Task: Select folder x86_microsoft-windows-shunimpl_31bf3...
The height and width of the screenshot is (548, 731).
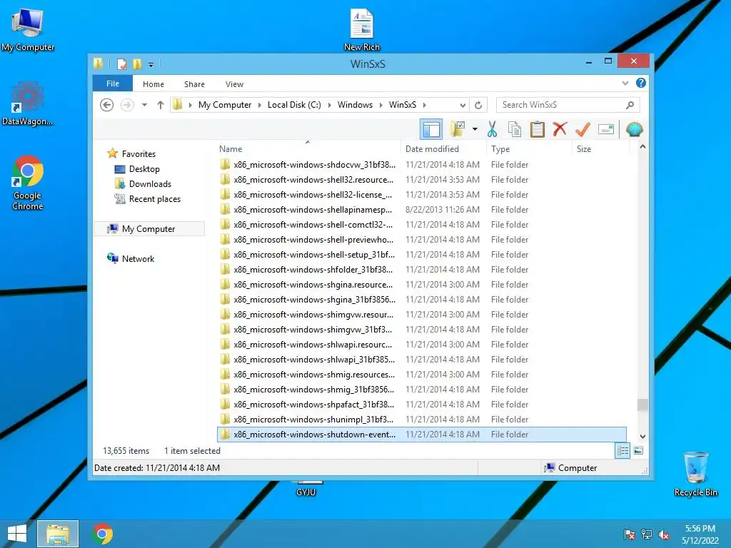Action: [421, 420]
